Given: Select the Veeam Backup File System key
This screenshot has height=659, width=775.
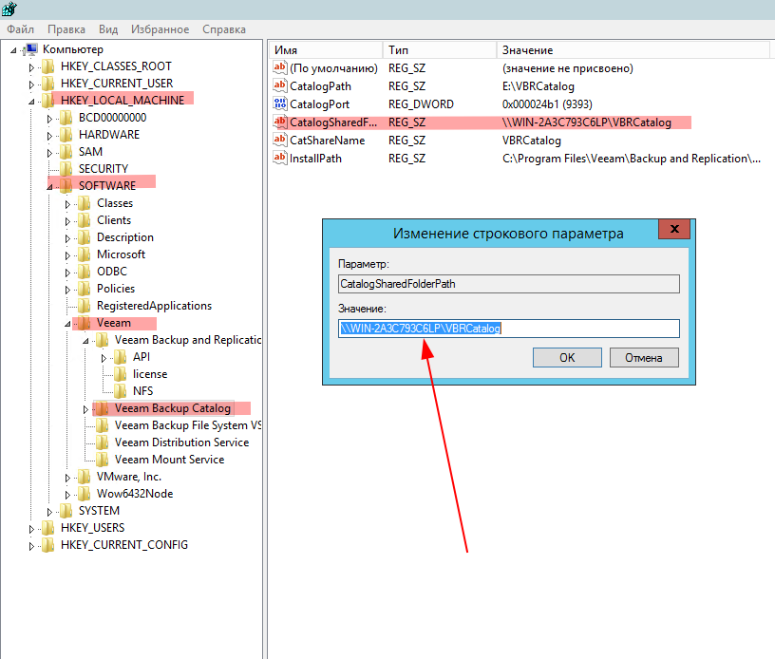Looking at the screenshot, I should (x=188, y=425).
